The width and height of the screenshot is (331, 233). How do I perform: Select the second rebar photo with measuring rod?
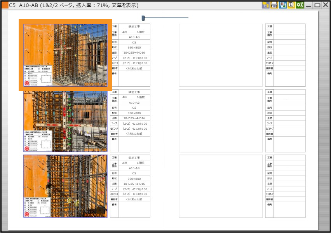(65, 121)
